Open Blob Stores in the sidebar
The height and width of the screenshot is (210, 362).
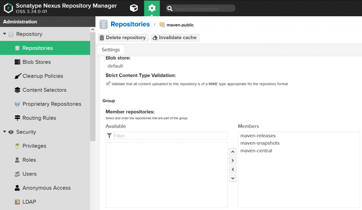45,62
